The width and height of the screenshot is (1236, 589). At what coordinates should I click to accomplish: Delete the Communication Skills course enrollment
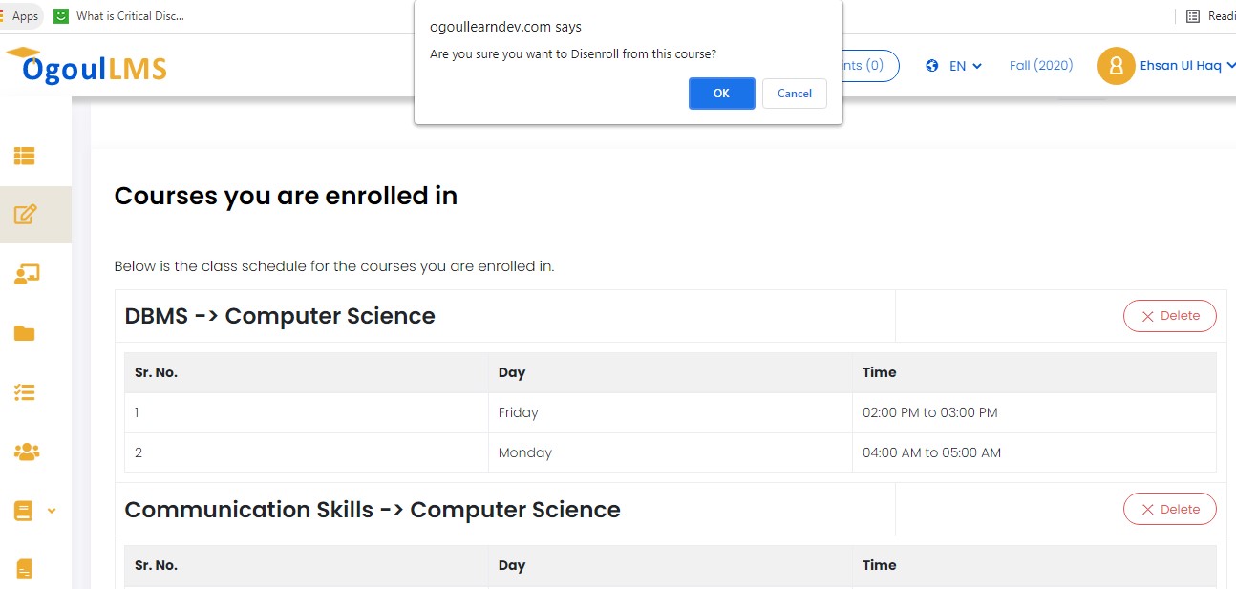coord(1169,510)
